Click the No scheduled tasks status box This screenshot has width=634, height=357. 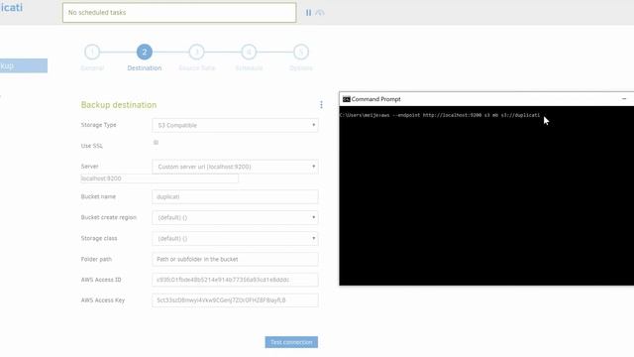(179, 13)
